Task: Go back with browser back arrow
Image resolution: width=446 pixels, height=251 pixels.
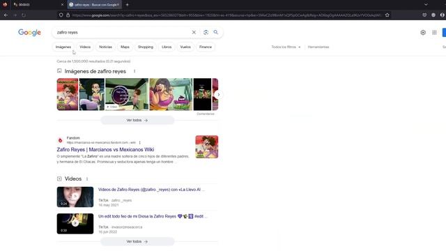Action: [6, 15]
